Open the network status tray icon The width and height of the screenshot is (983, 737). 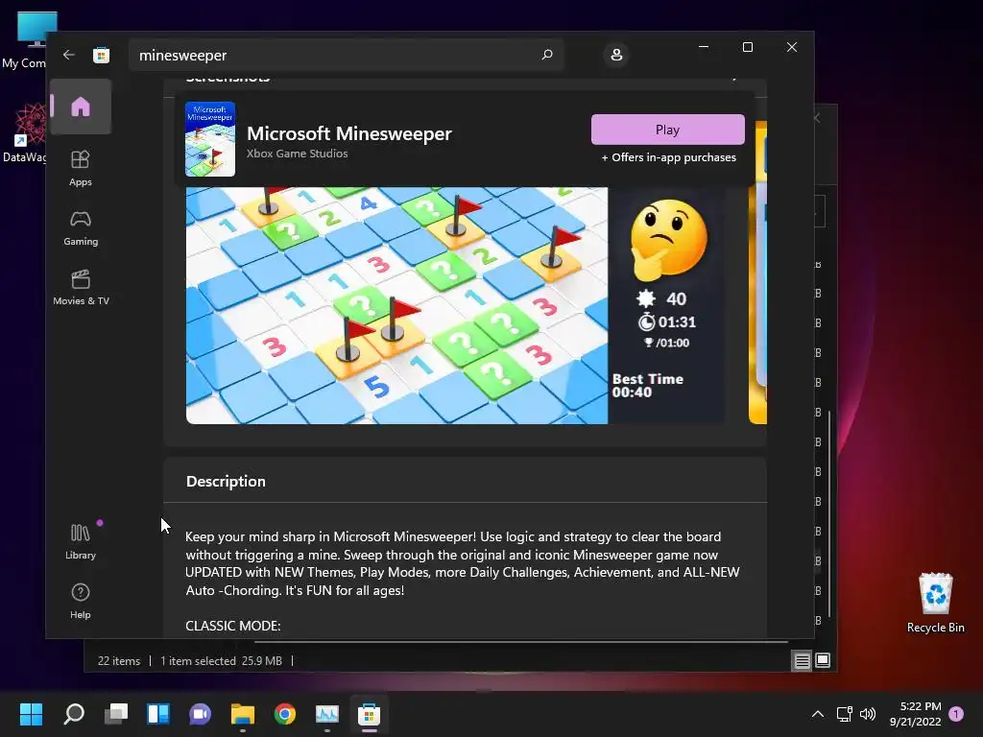tap(844, 714)
